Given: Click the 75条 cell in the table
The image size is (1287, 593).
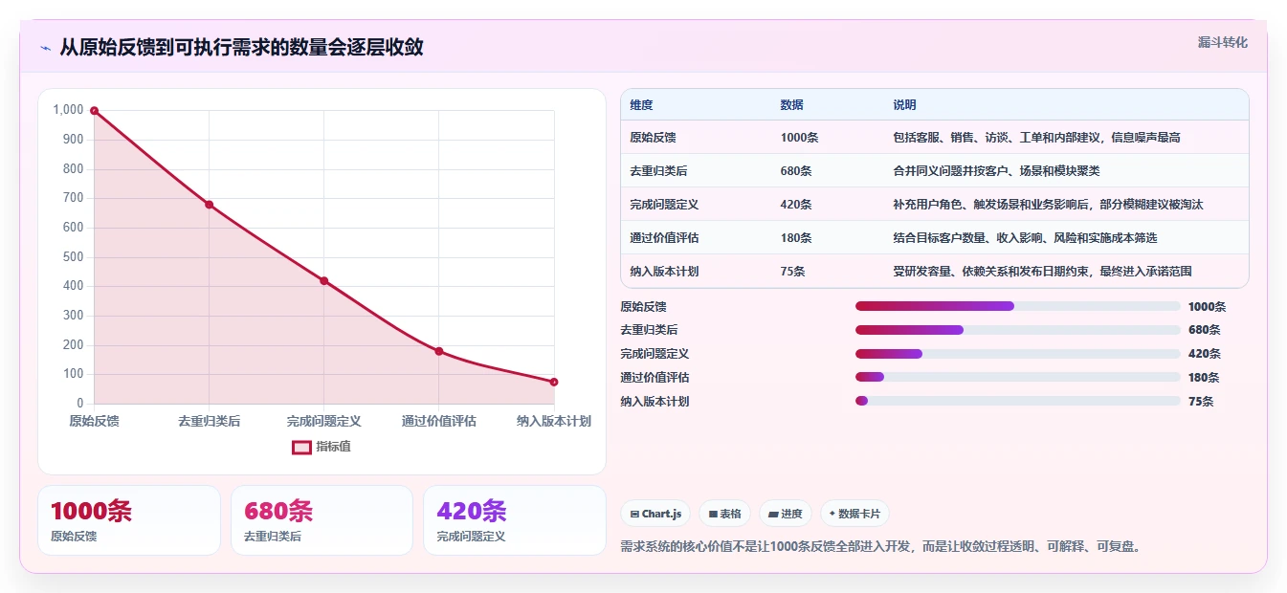Looking at the screenshot, I should point(792,271).
